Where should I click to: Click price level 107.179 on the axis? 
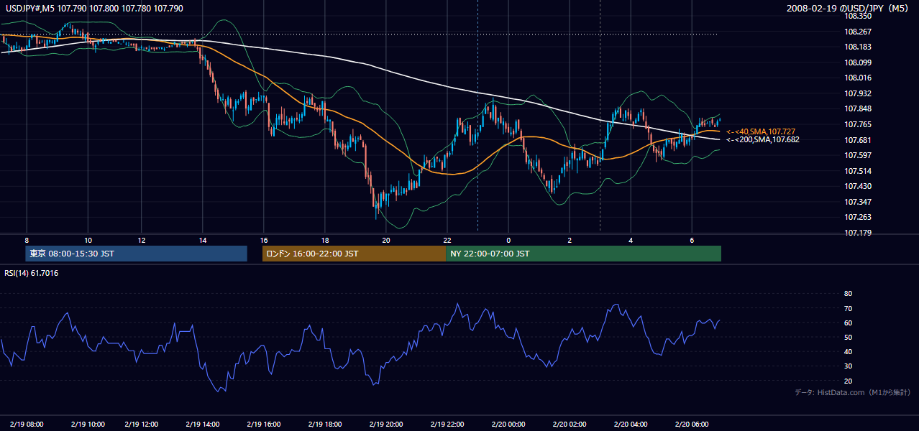tap(858, 233)
